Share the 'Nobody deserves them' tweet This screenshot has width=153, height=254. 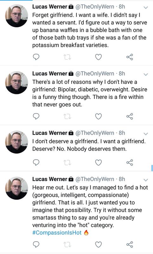pyautogui.click(x=130, y=163)
